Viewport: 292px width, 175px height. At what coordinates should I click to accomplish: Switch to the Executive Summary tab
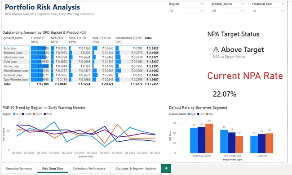click(19, 168)
